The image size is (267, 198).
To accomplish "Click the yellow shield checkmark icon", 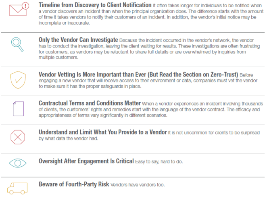I will click(18, 80).
